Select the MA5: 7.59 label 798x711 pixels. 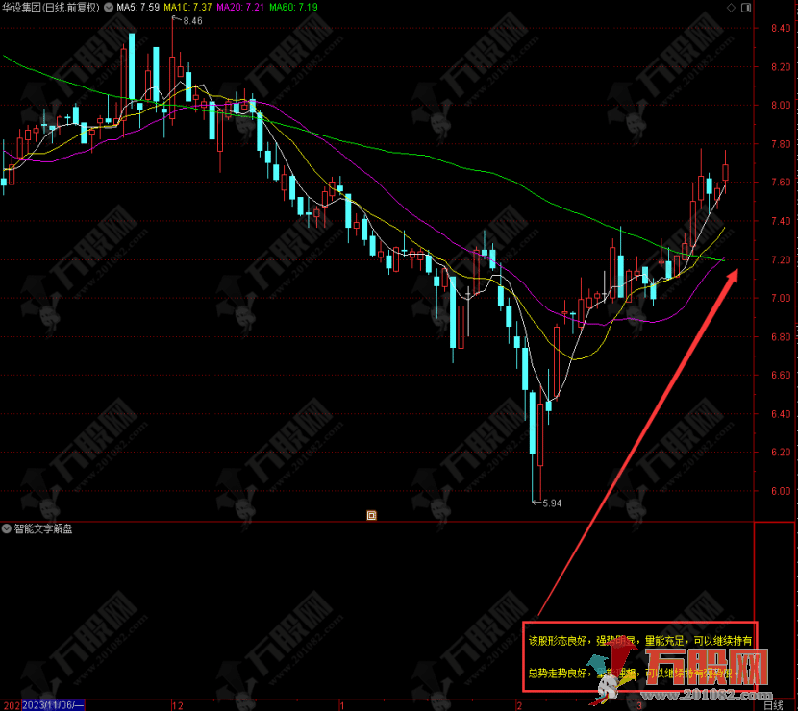pyautogui.click(x=138, y=7)
